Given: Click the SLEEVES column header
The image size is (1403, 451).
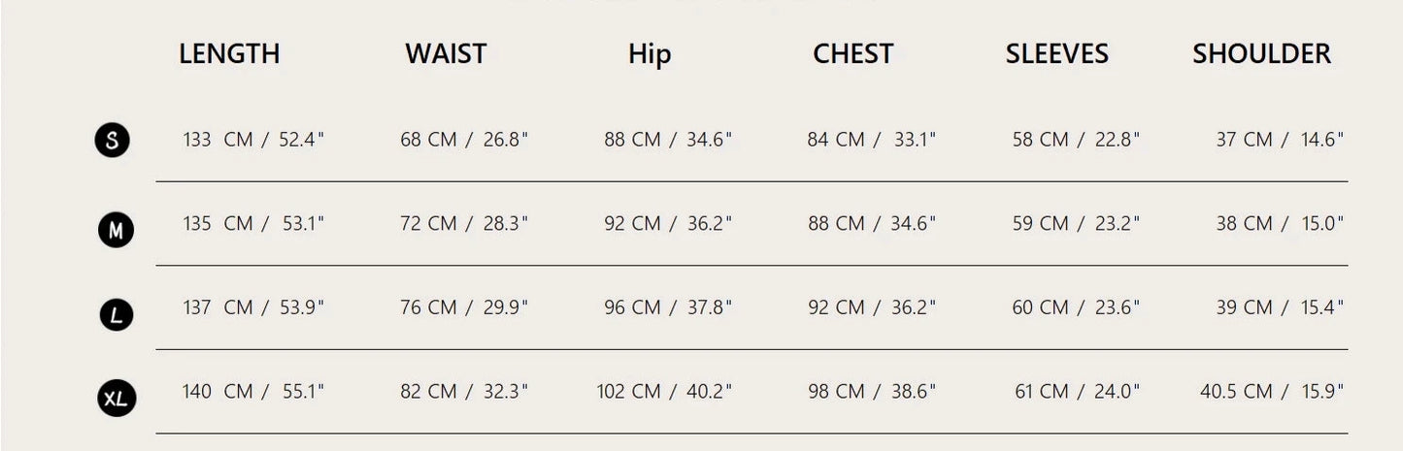Looking at the screenshot, I should [1056, 54].
